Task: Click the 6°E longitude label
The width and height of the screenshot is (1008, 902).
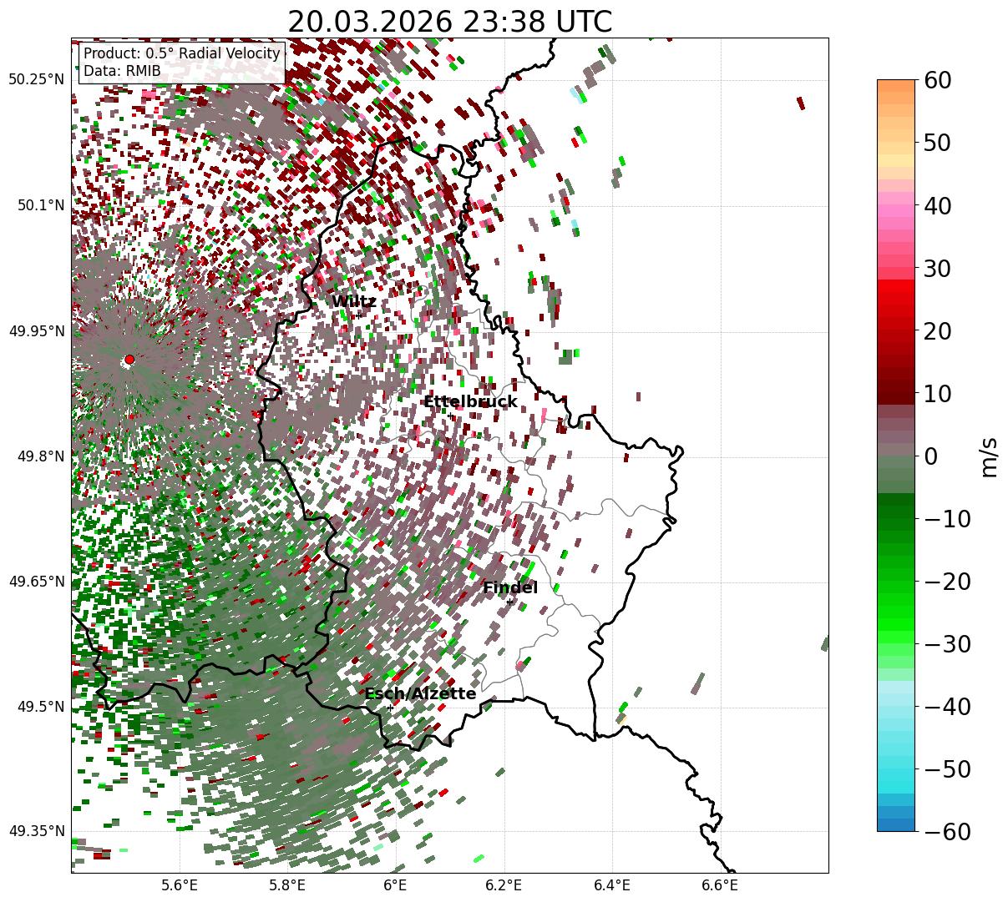Action: pyautogui.click(x=396, y=885)
